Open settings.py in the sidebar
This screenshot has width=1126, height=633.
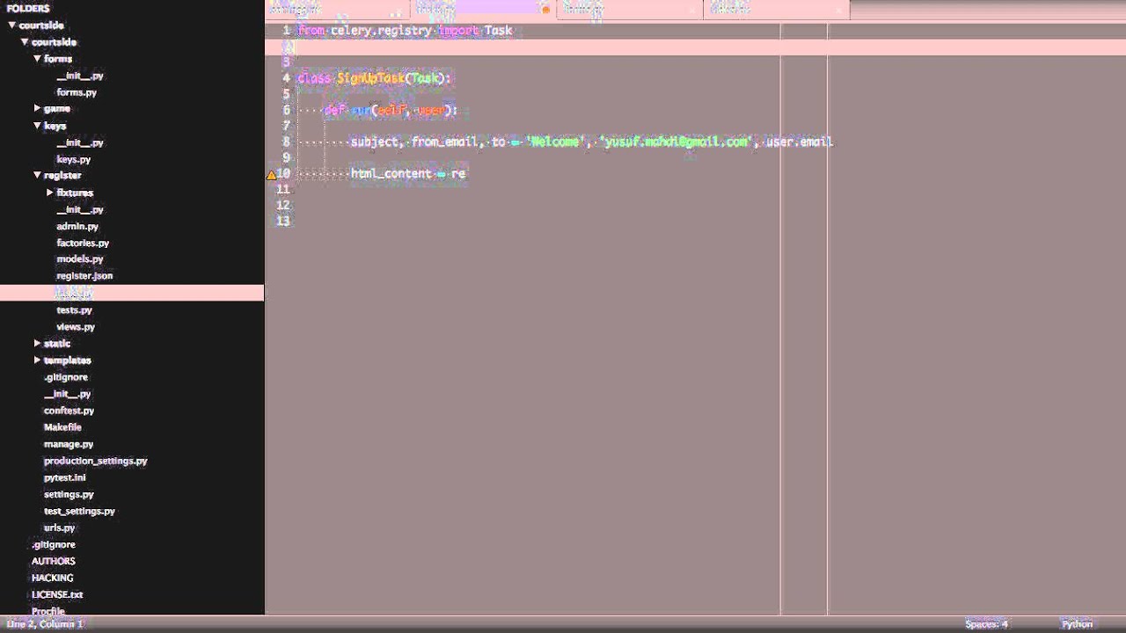tap(69, 494)
